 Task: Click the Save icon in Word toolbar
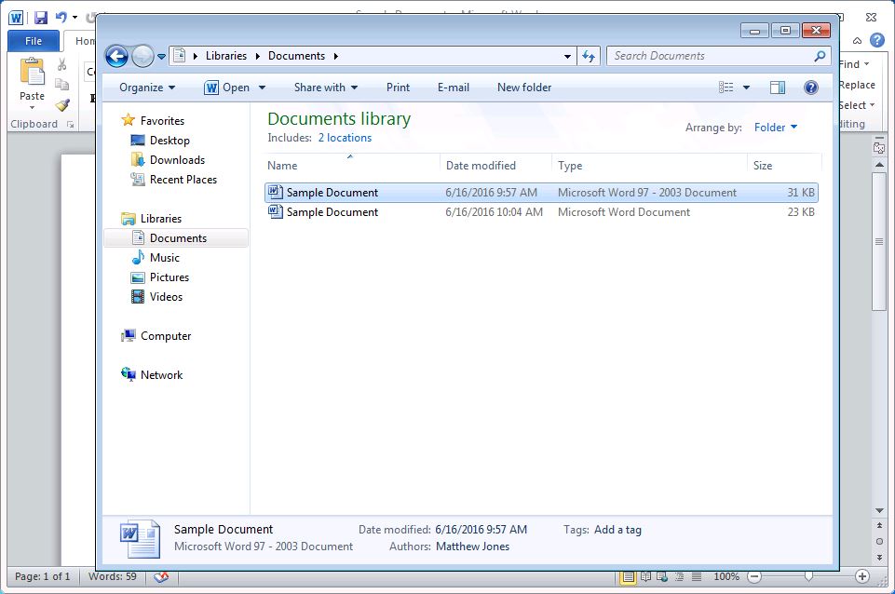click(41, 17)
